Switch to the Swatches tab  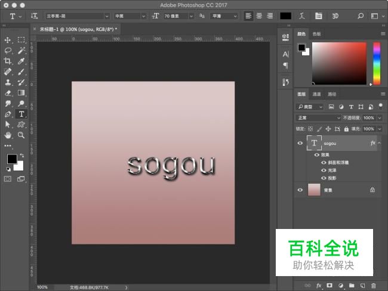pyautogui.click(x=316, y=34)
